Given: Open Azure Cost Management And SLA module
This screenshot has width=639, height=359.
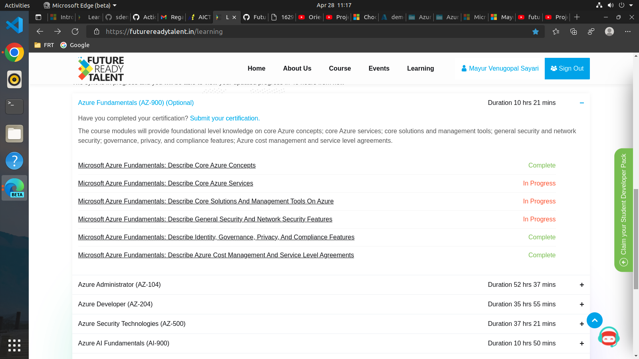Looking at the screenshot, I should click(x=216, y=255).
